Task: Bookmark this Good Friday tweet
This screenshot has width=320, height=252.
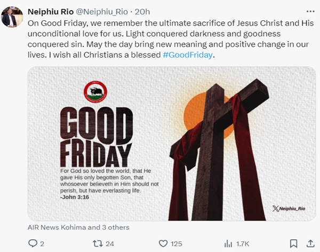Action: pos(293,243)
